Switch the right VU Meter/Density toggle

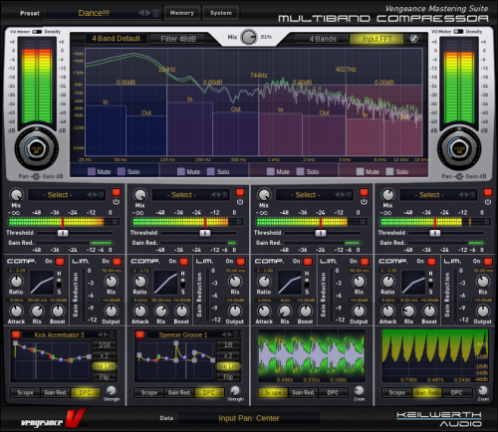[458, 32]
